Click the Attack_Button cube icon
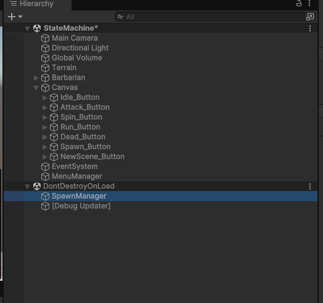 coord(54,107)
